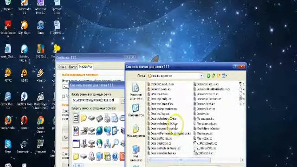This screenshot has width=297, height=167.
Task: Choose the disconnected network drive icon with red X
Action: point(91,144)
